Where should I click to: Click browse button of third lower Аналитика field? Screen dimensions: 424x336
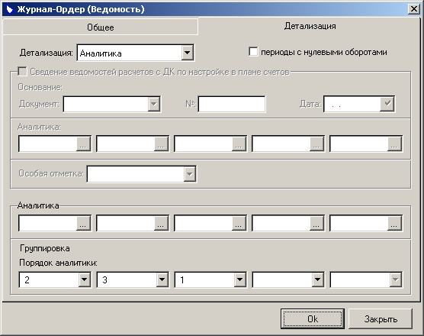pyautogui.click(x=239, y=224)
